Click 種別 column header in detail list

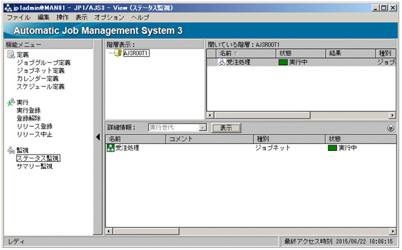point(289,139)
